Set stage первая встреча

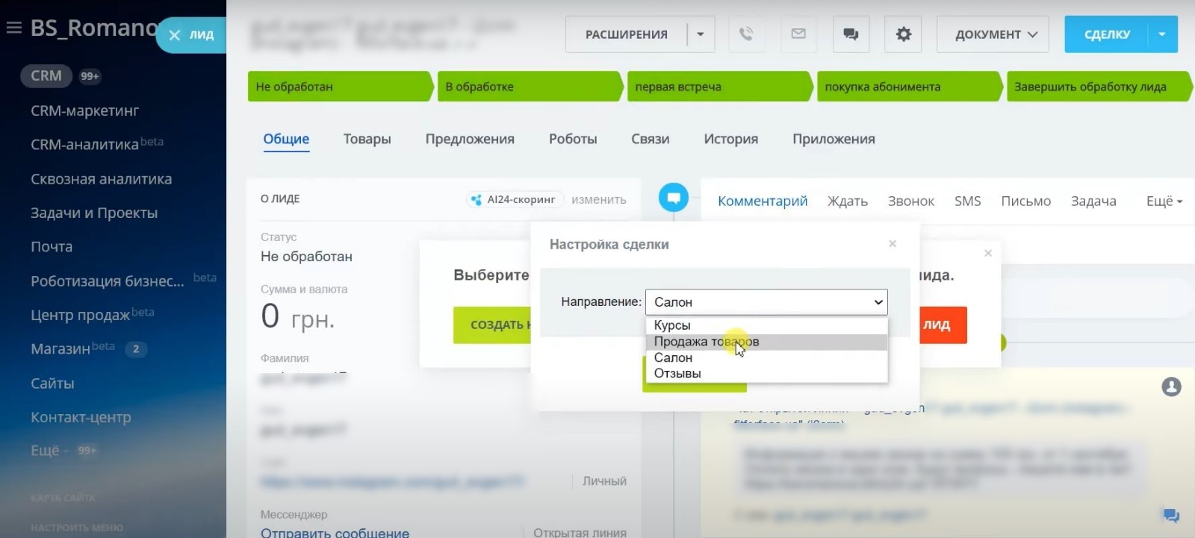719,87
